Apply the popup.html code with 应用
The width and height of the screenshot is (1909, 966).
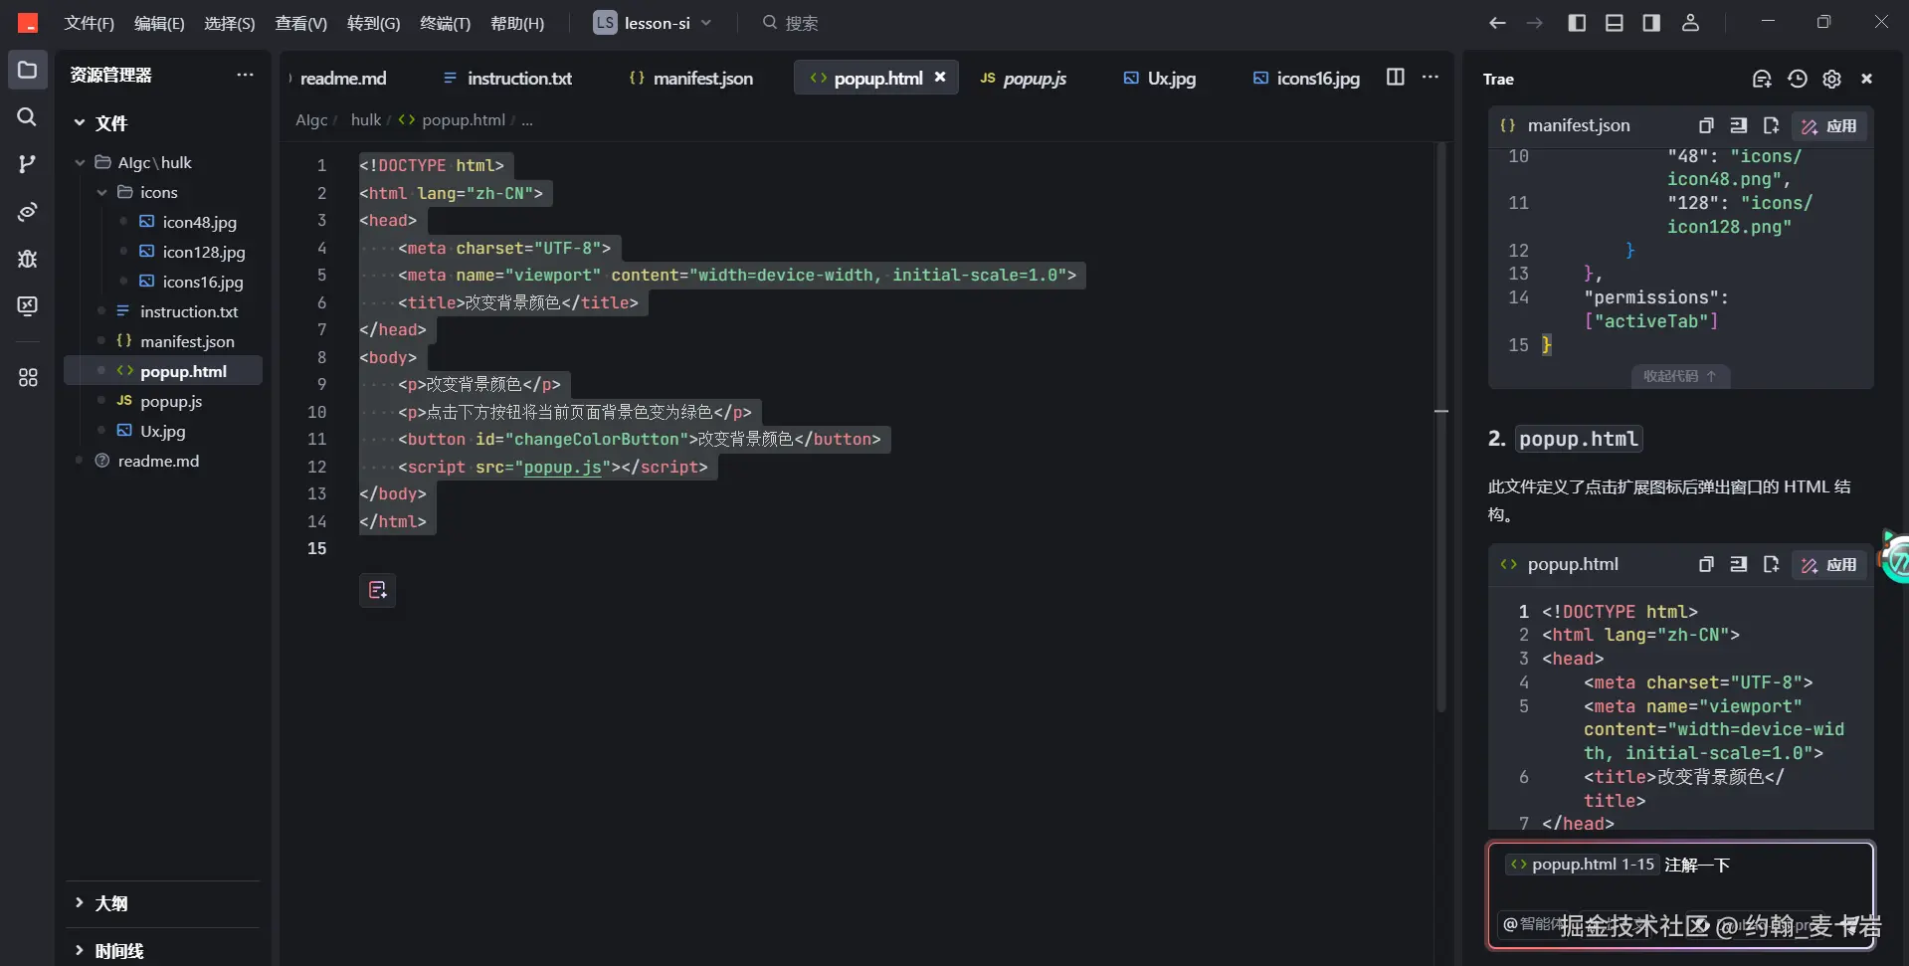pos(1829,565)
